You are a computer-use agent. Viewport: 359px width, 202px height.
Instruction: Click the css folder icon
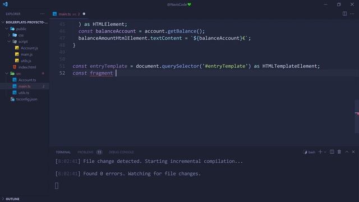pos(15,35)
